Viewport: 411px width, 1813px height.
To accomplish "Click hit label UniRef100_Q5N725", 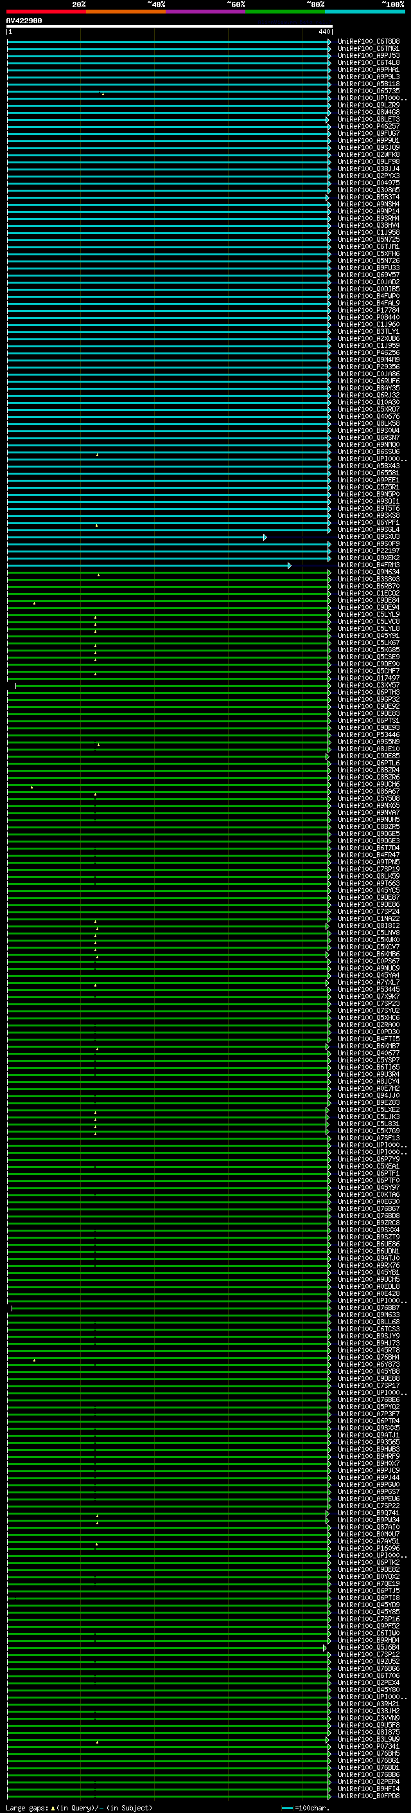I will tap(369, 239).
